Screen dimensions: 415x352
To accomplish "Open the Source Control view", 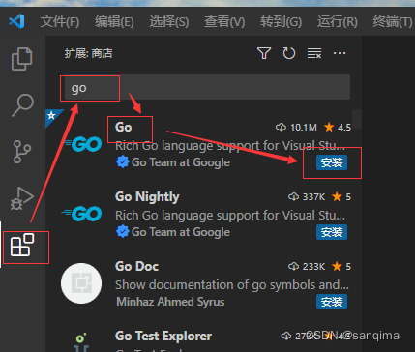I will point(22,152).
